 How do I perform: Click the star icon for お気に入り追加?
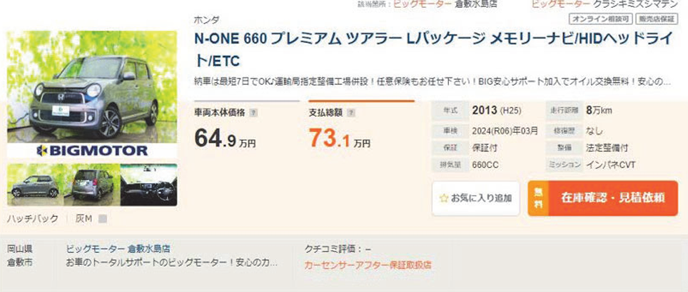[444, 198]
